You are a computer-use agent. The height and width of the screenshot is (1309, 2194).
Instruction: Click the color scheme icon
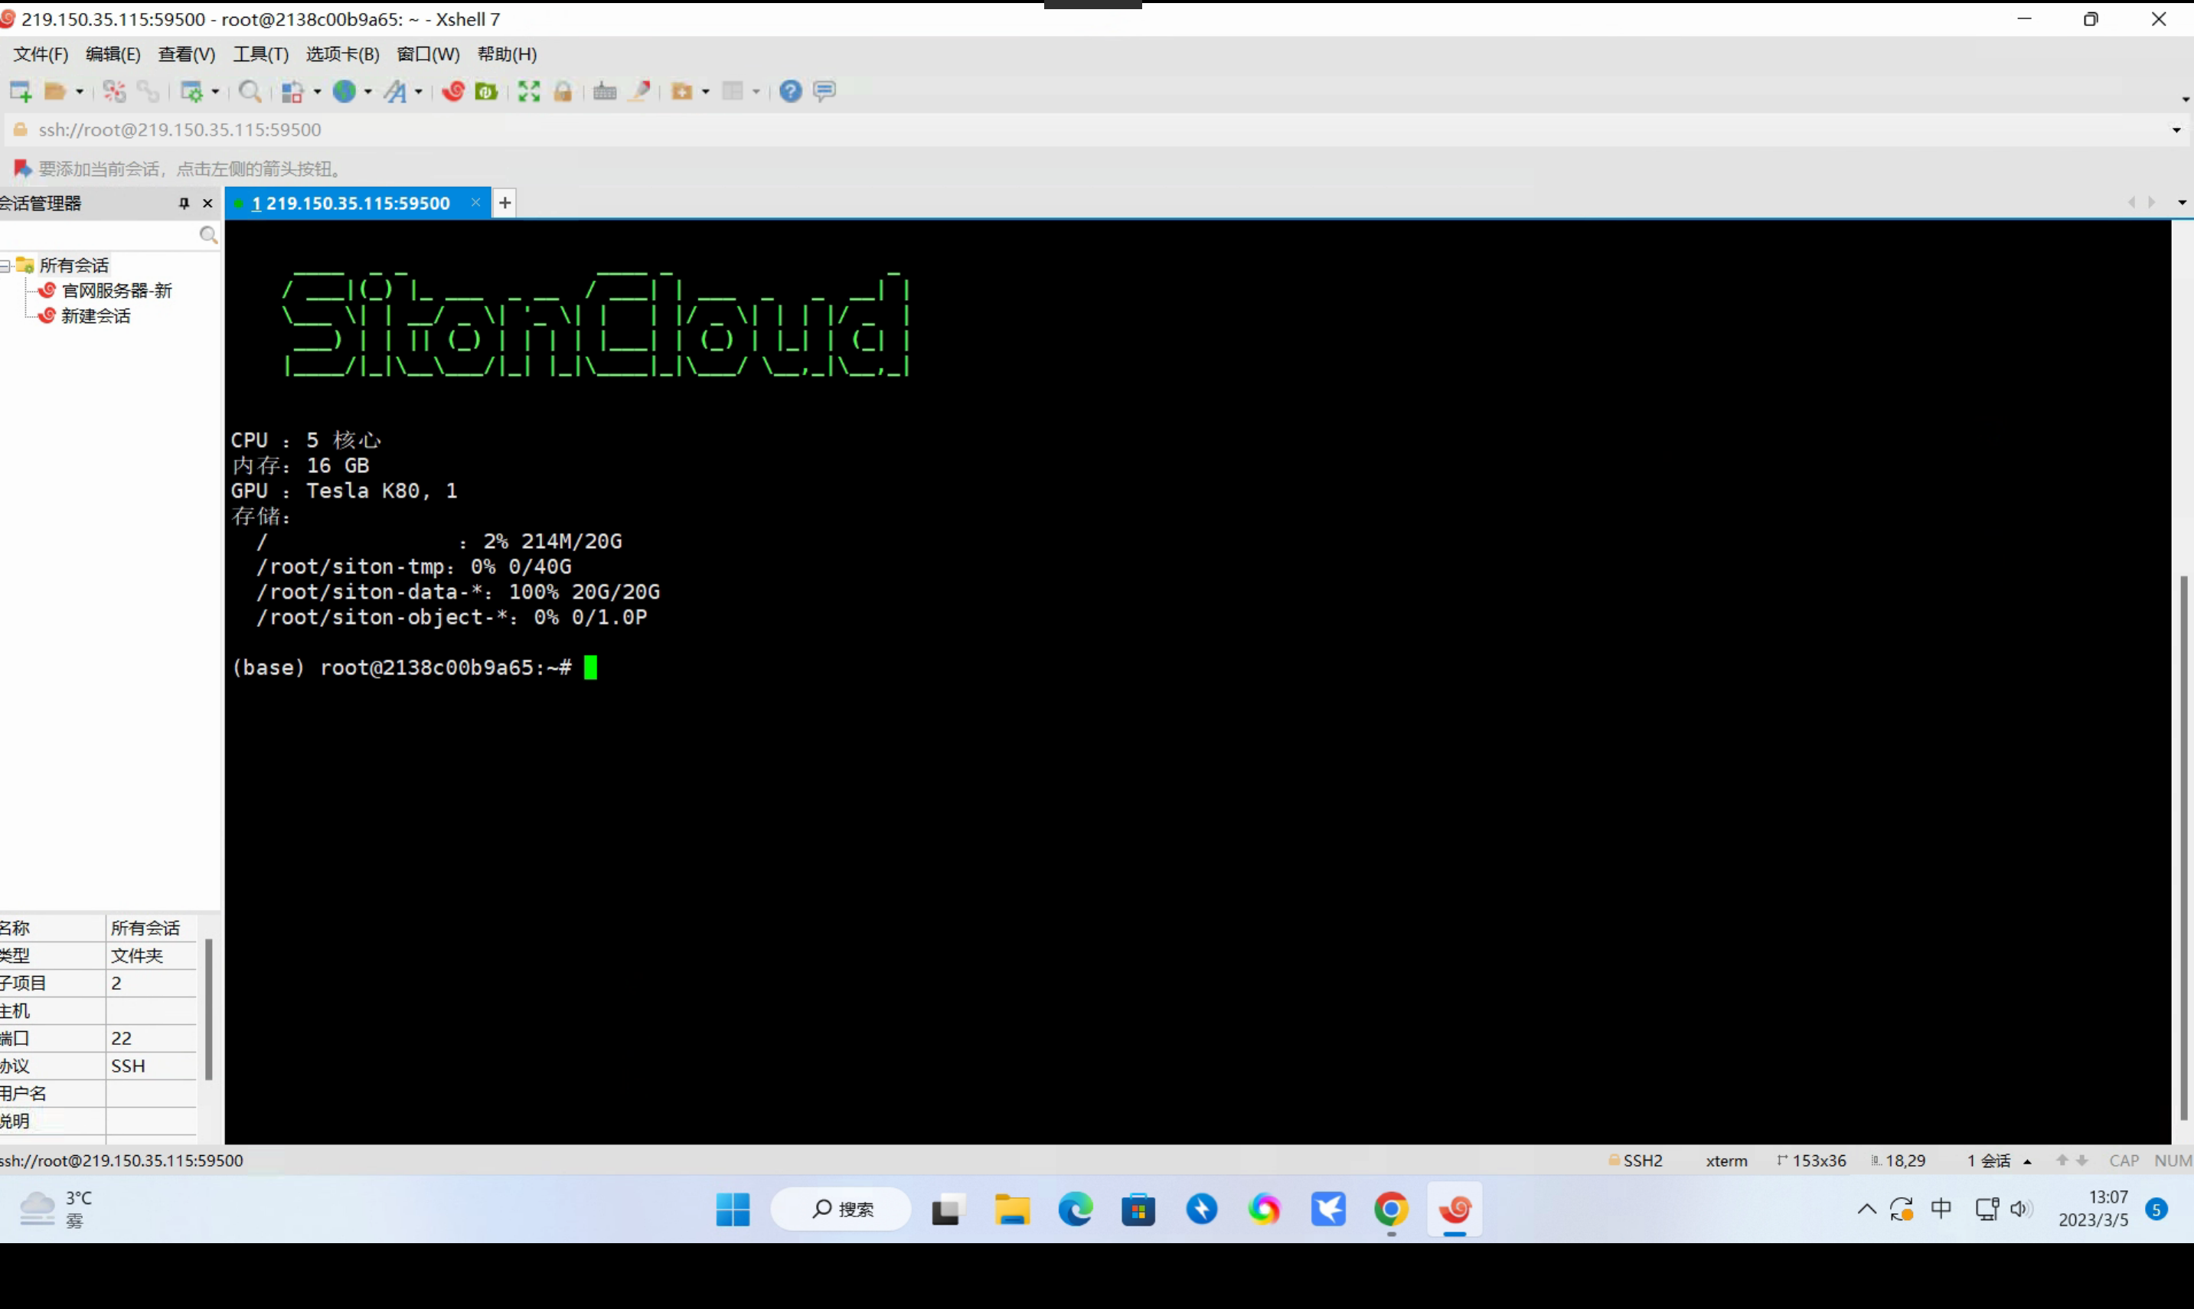point(292,91)
